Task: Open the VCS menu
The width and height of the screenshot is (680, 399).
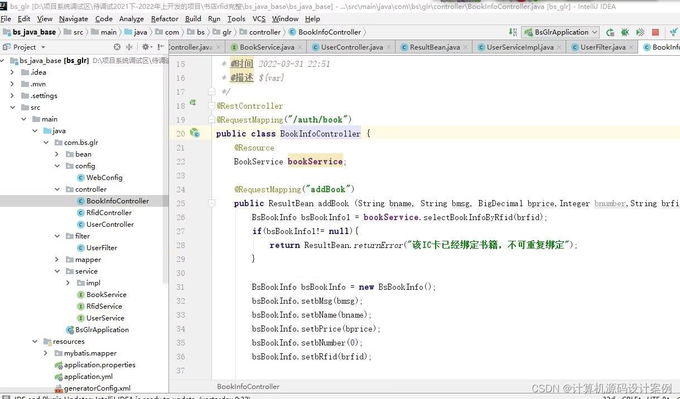Action: (x=259, y=18)
